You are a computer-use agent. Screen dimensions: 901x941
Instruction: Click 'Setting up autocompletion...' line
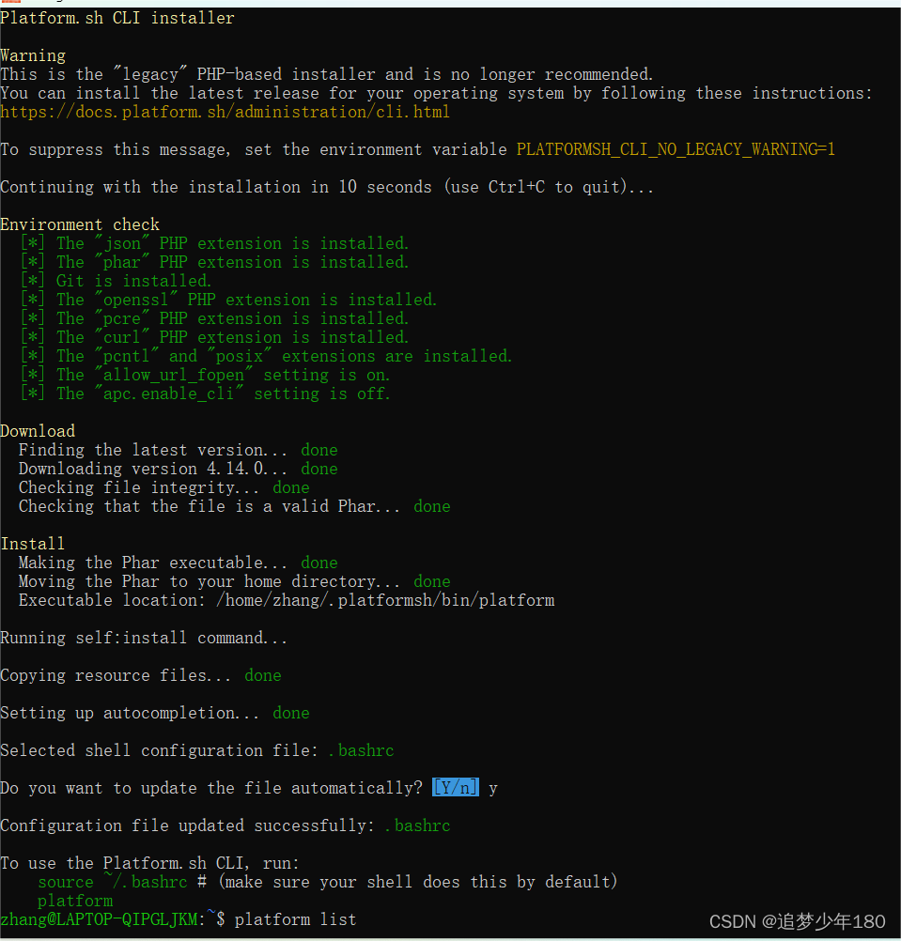pyautogui.click(x=155, y=713)
